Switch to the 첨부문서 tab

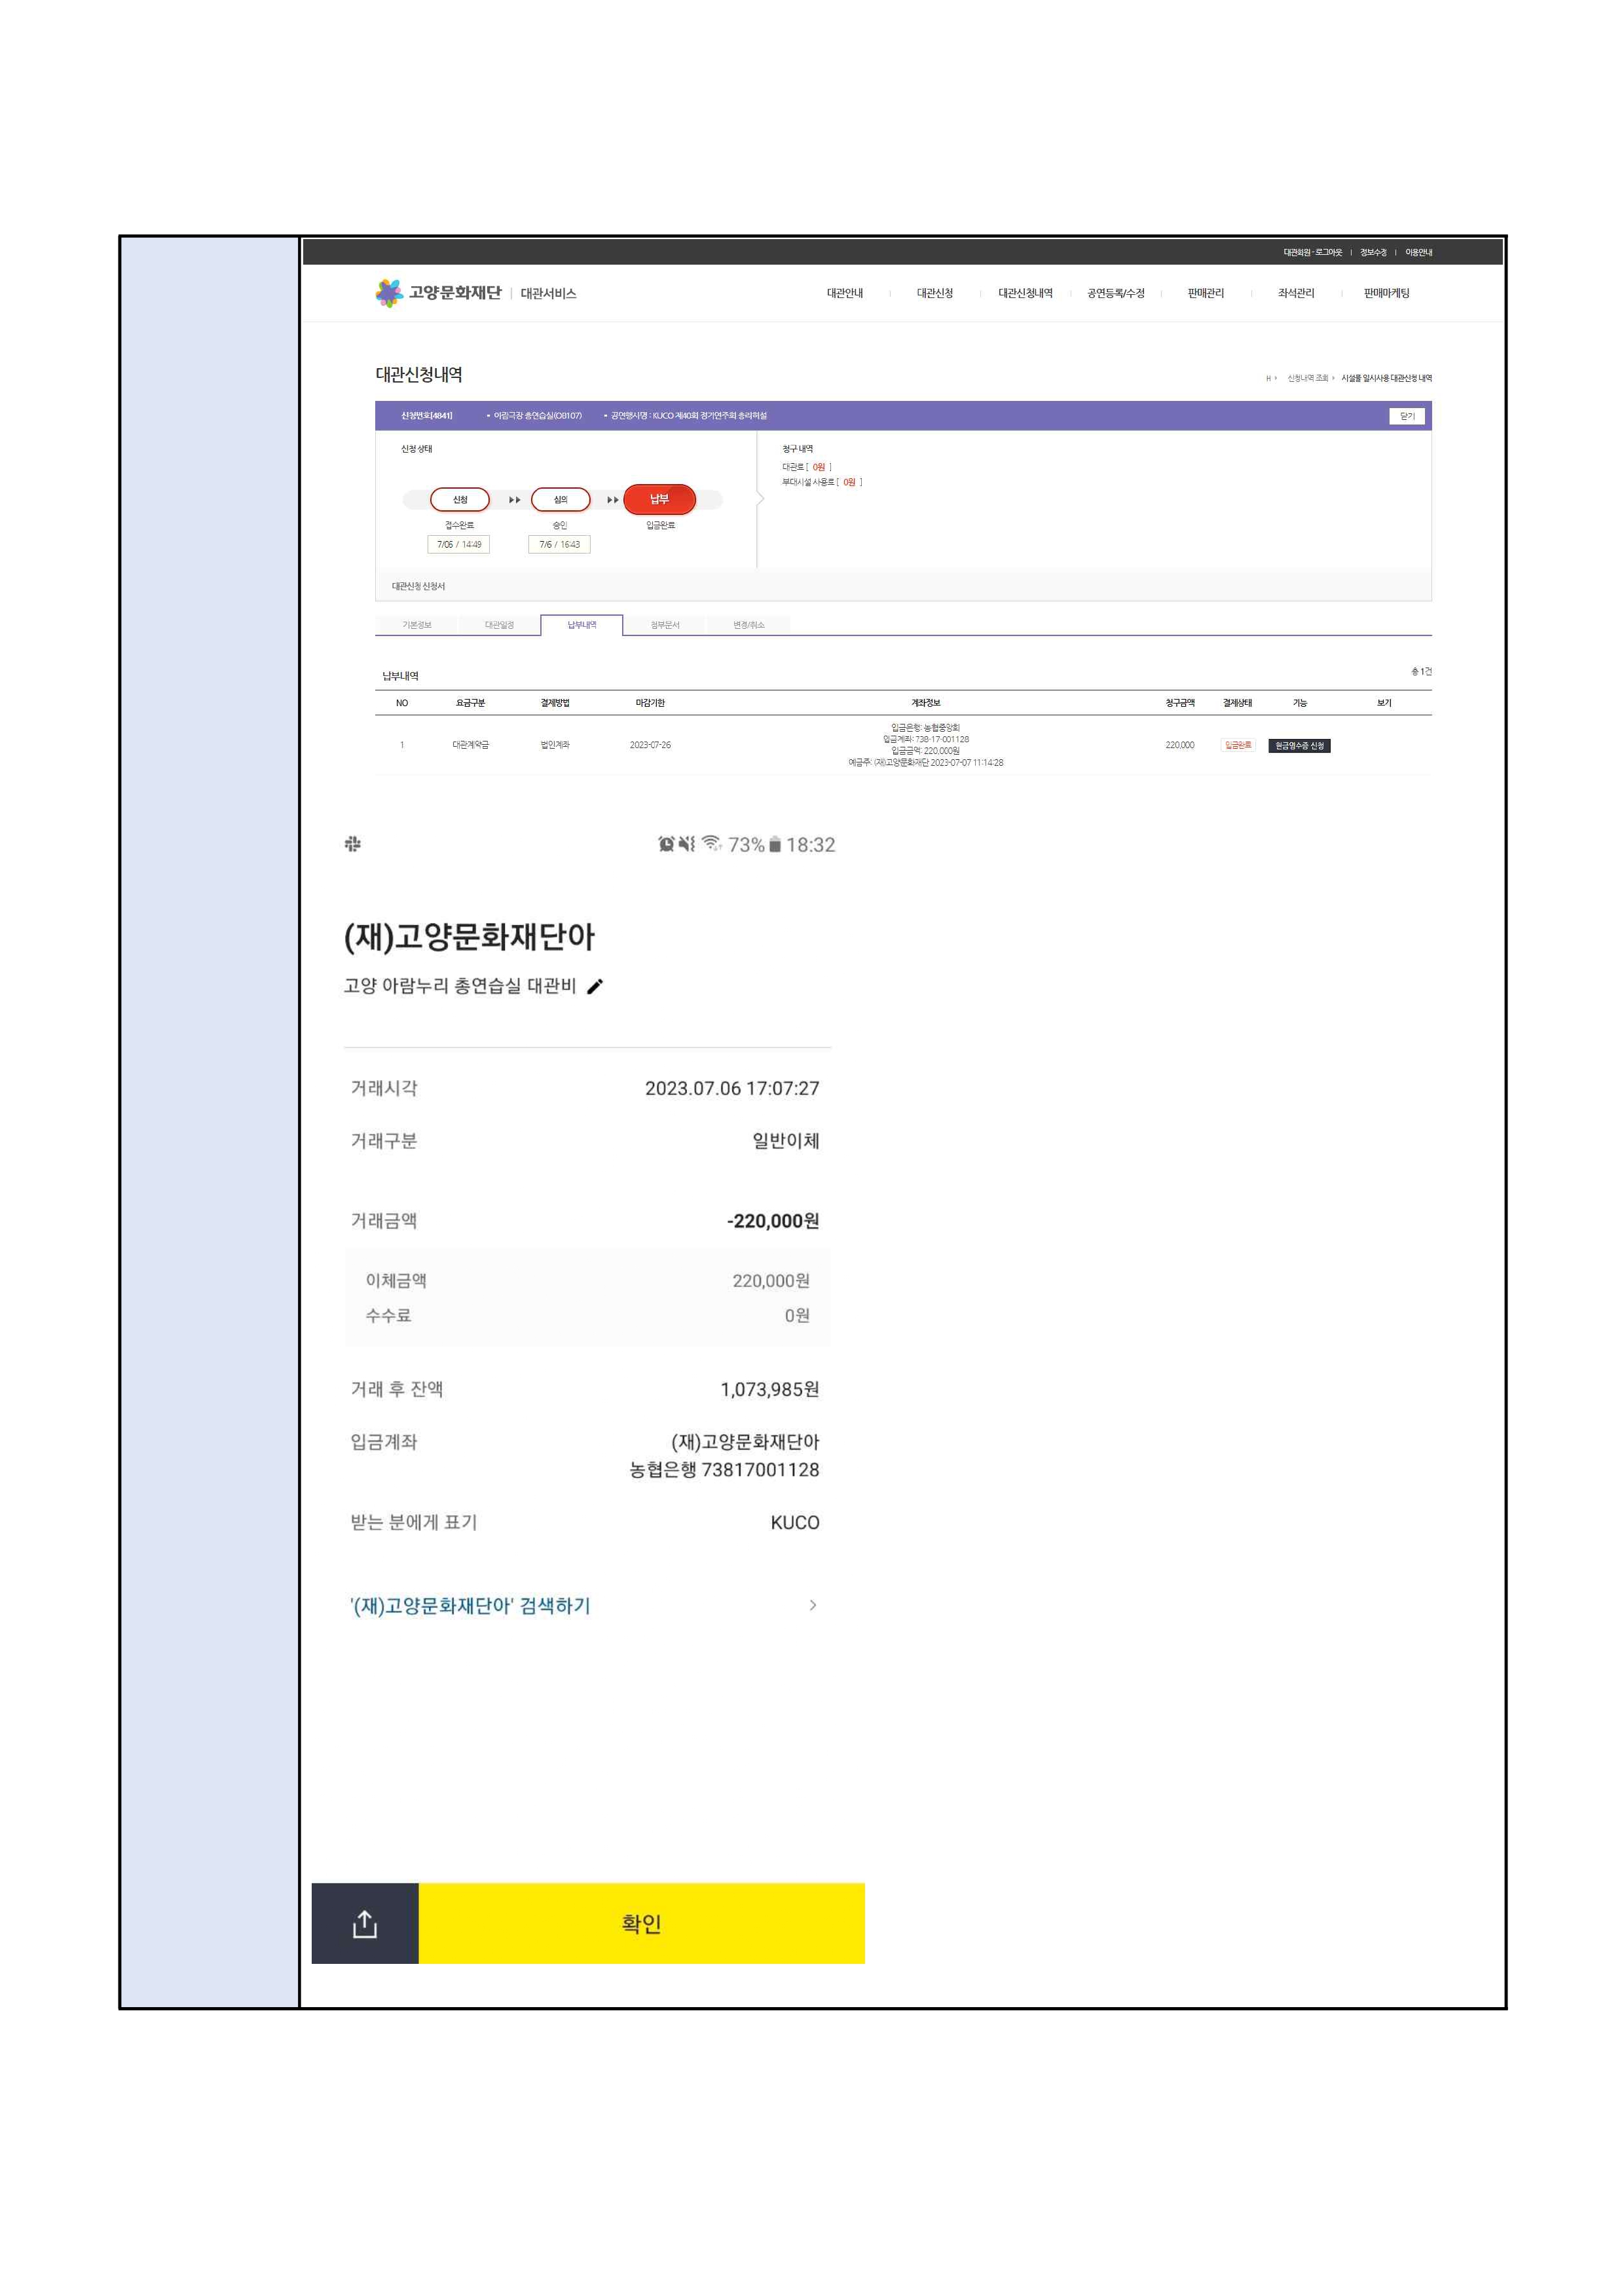[665, 626]
